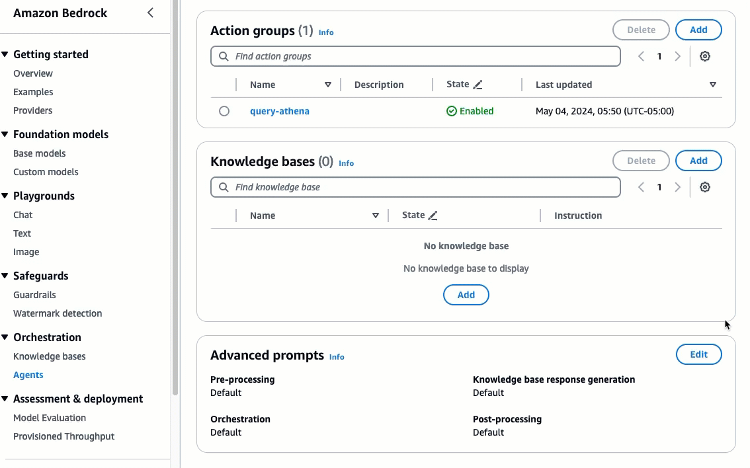Click the Amazon Bedrock sidebar title
The height and width of the screenshot is (468, 750).
click(60, 13)
